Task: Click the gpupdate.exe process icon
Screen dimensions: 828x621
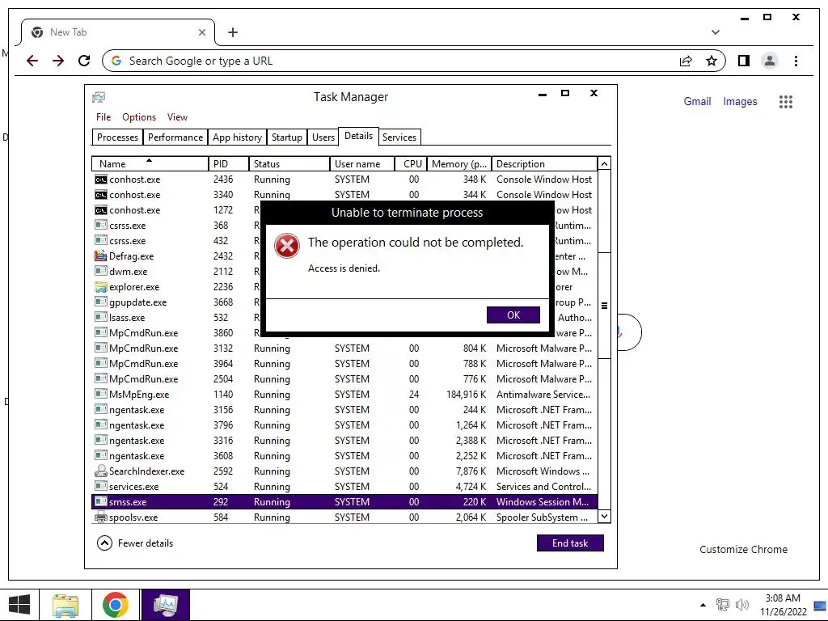Action: point(100,302)
